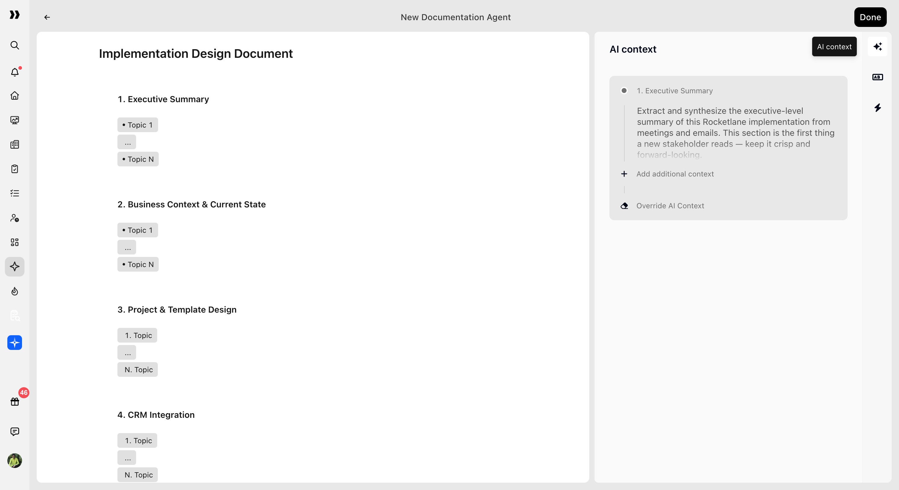Go back using the arrow icon
Viewport: 899px width, 490px height.
pos(47,17)
